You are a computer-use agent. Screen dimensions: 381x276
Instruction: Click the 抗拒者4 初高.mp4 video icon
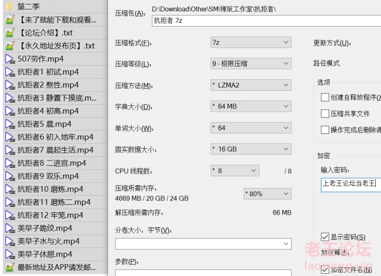point(10,111)
